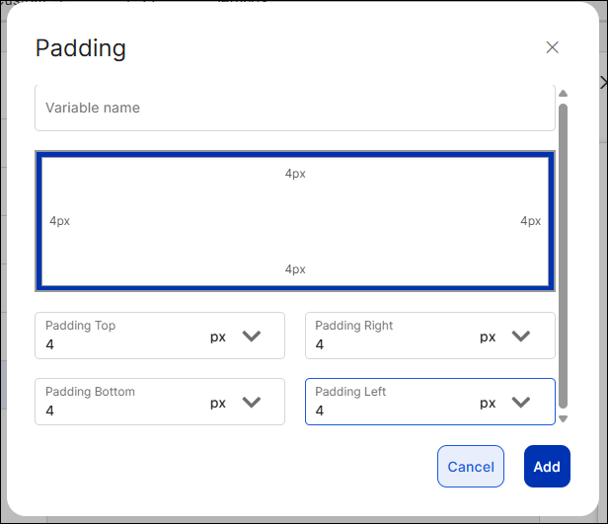Expand the Padding Top unit chevron

(x=252, y=337)
